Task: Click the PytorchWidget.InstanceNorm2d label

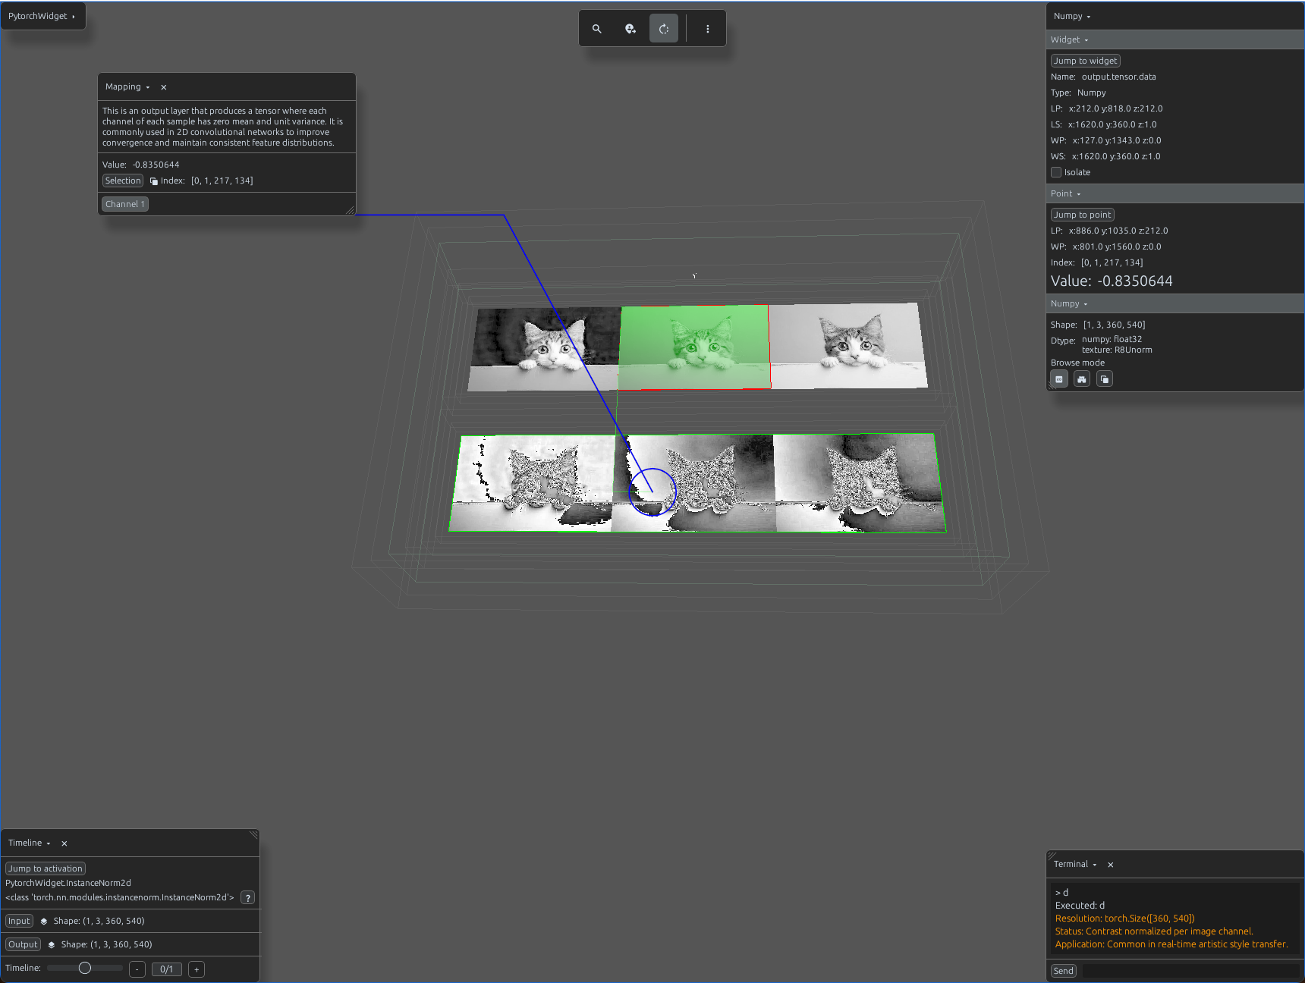Action: (x=68, y=883)
